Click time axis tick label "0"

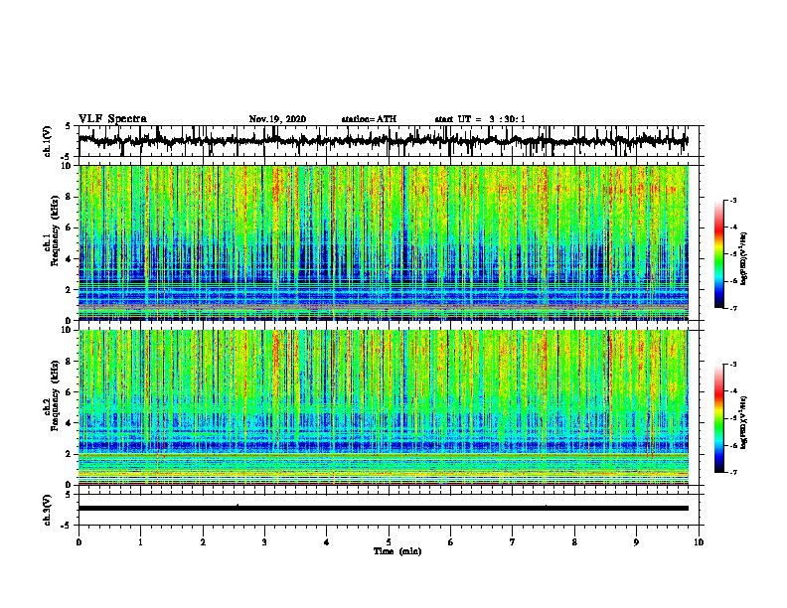pos(79,542)
